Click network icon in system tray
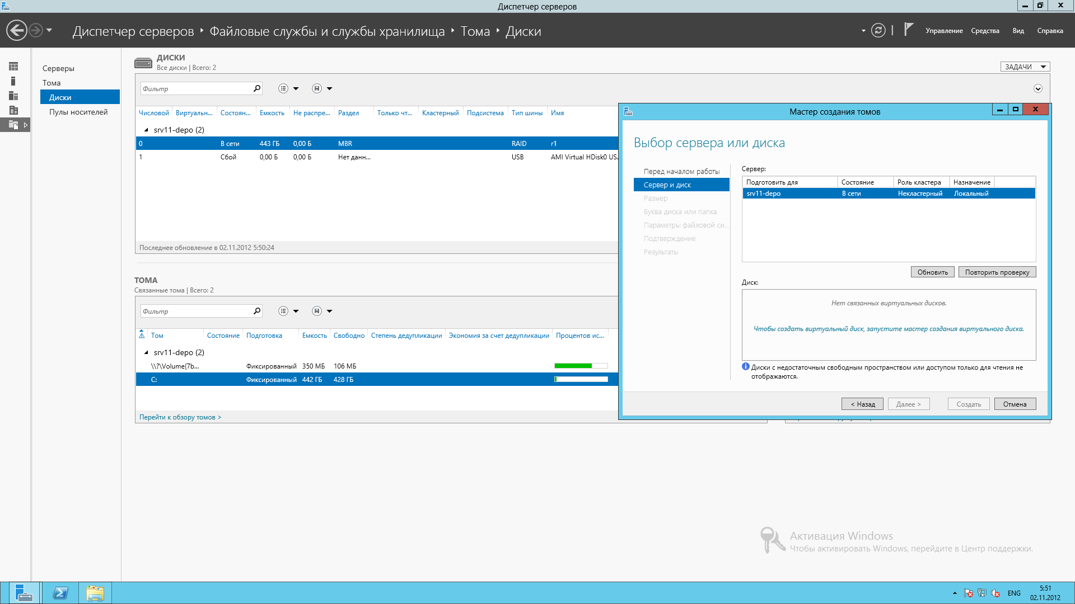The height and width of the screenshot is (604, 1075). pos(982,593)
